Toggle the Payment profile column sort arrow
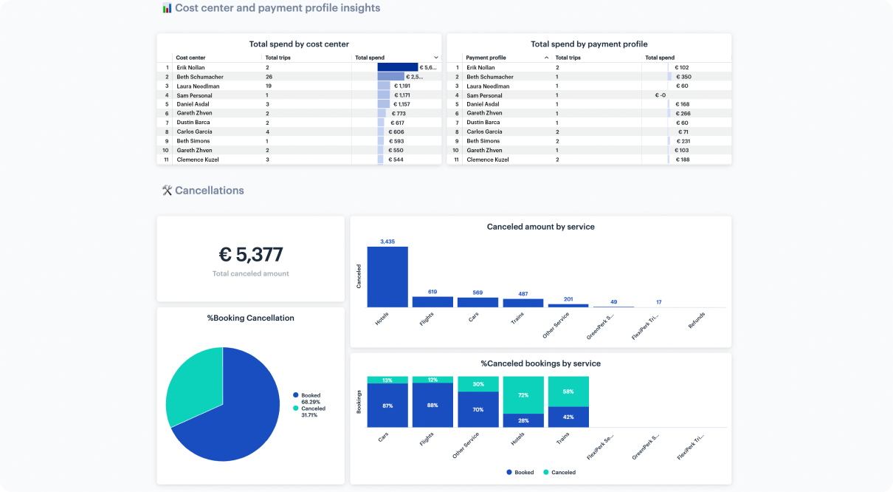 (x=546, y=58)
